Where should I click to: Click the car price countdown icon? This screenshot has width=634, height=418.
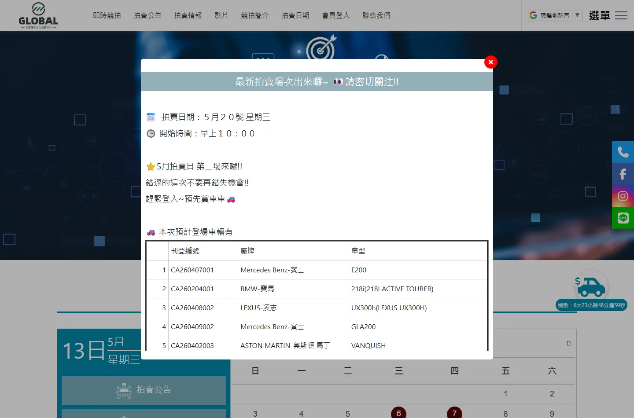590,286
